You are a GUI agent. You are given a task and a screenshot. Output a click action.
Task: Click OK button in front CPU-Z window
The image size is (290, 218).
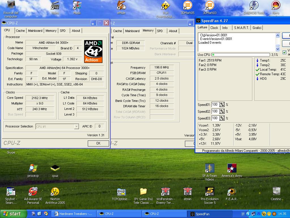click(98, 143)
